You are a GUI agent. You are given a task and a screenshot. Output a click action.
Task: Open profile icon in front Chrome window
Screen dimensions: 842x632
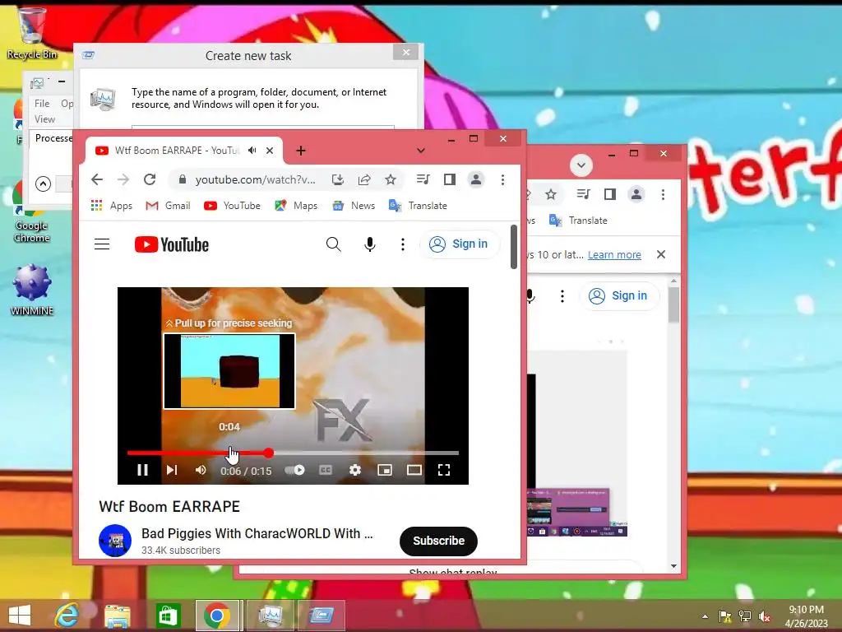point(476,179)
